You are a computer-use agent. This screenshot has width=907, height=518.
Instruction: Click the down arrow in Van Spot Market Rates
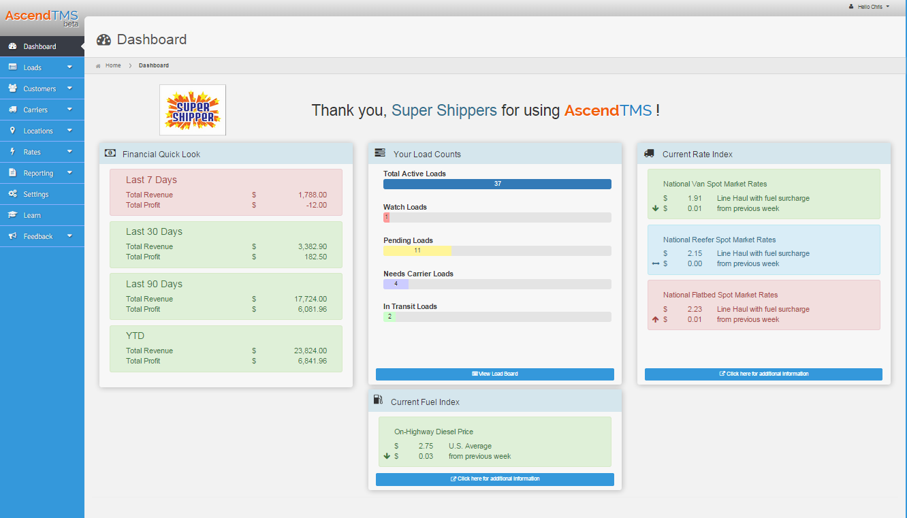pyautogui.click(x=655, y=208)
